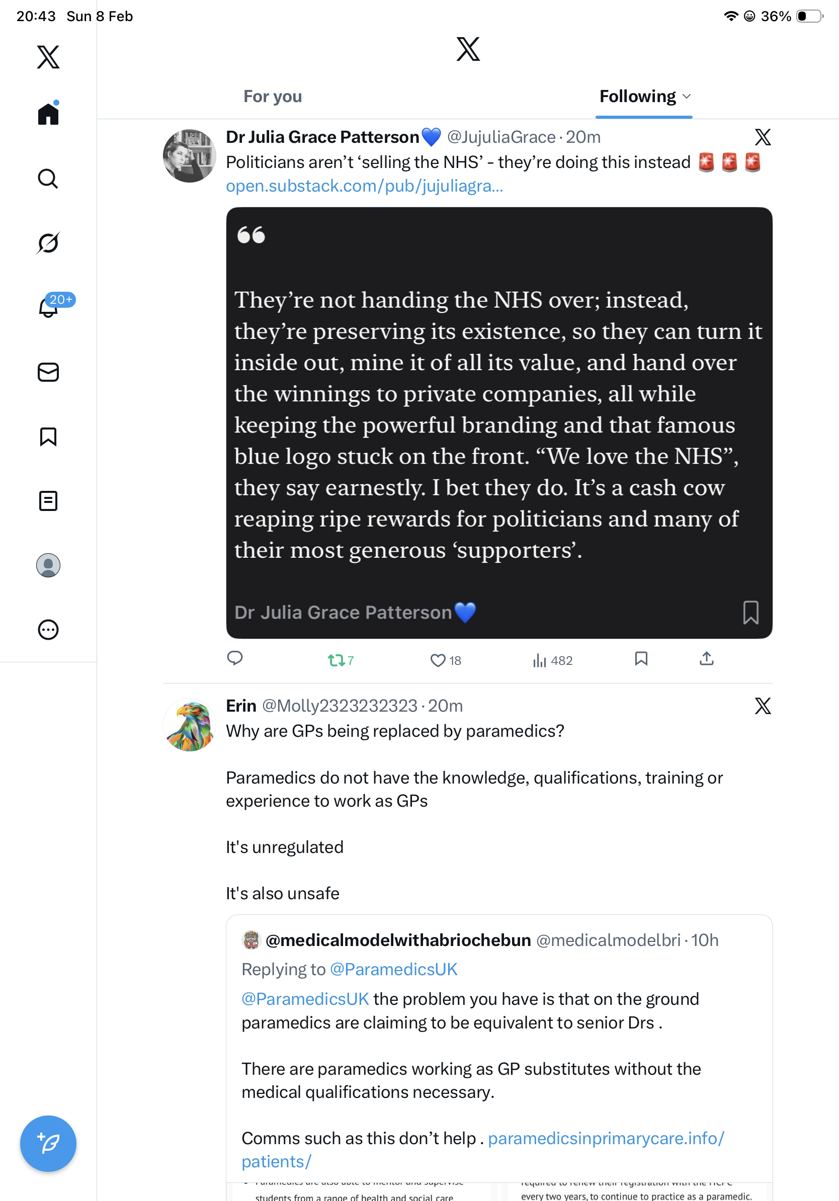Switch to the For you tab
839x1201 pixels.
point(273,97)
